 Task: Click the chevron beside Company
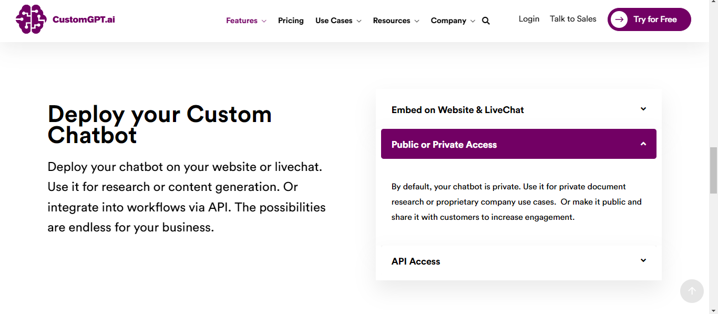tap(473, 21)
